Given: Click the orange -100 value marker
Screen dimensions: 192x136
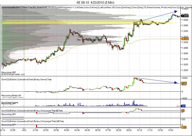Looking at the screenshot, I should (184, 127).
